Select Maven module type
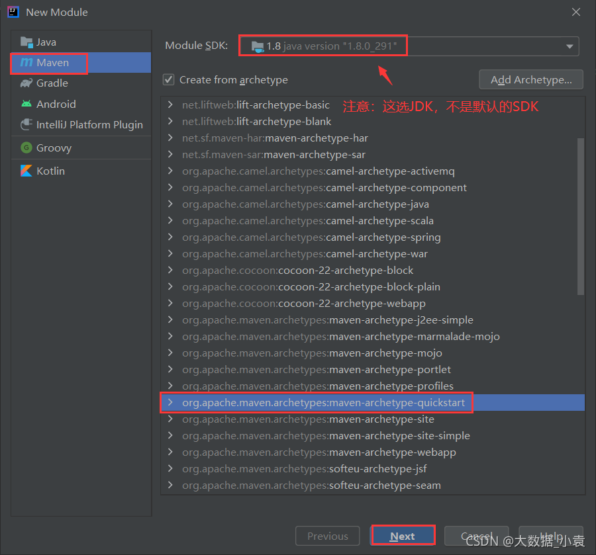The image size is (596, 555). tap(81, 63)
